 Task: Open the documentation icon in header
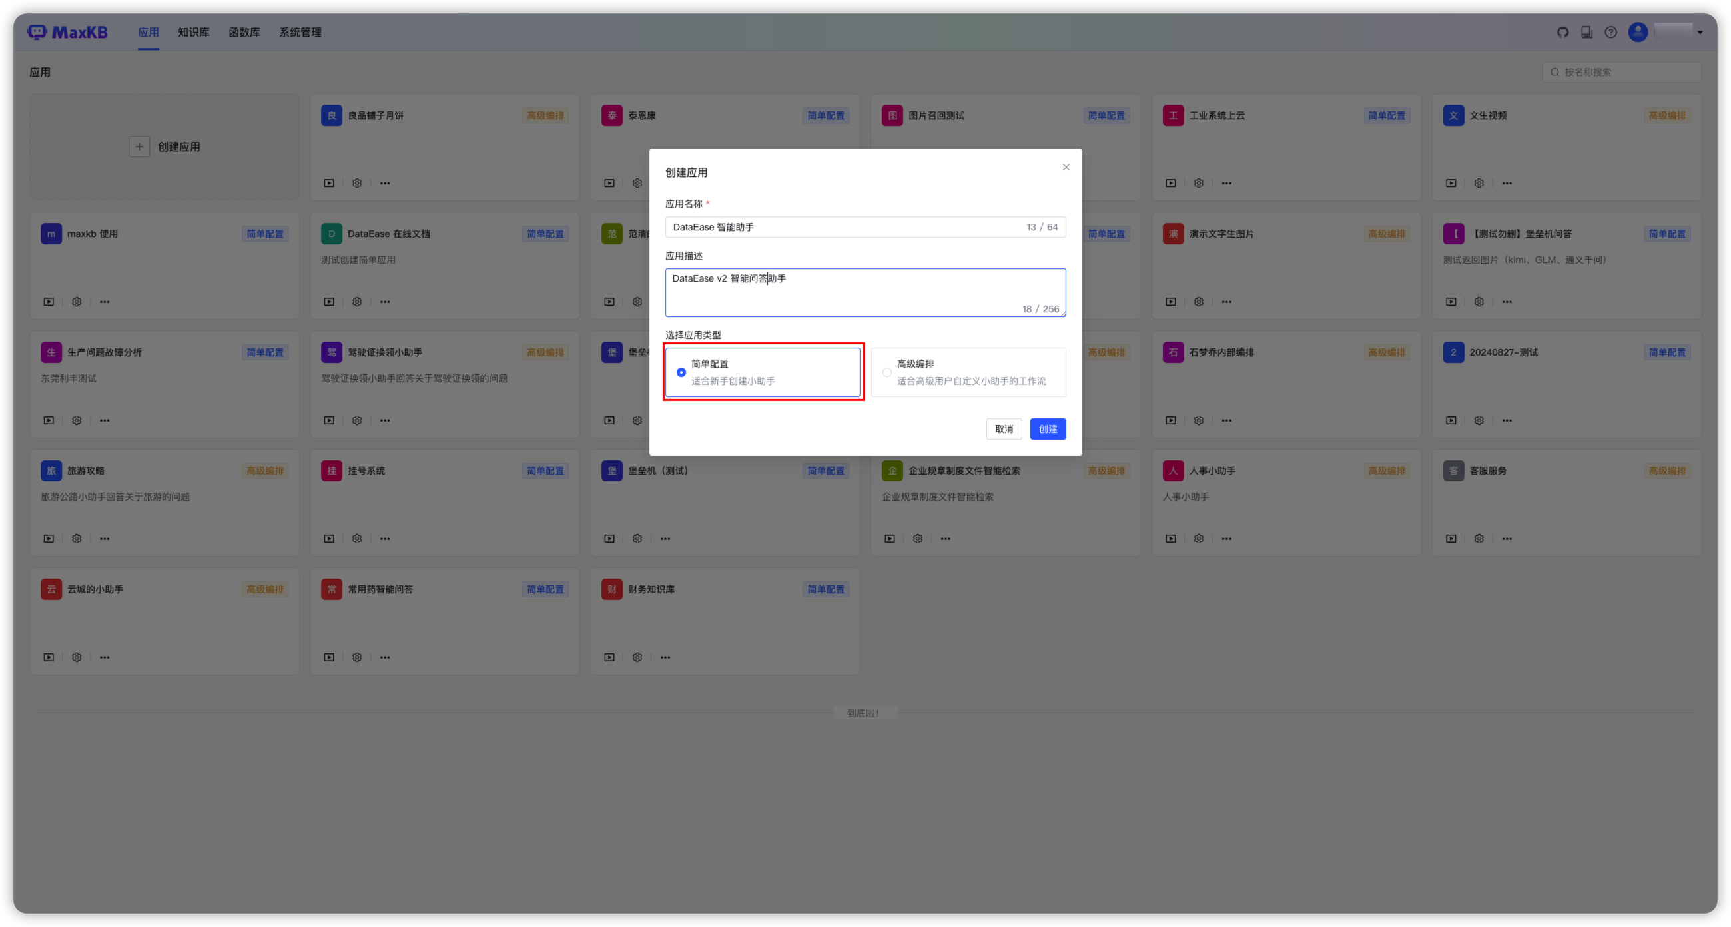tap(1586, 32)
